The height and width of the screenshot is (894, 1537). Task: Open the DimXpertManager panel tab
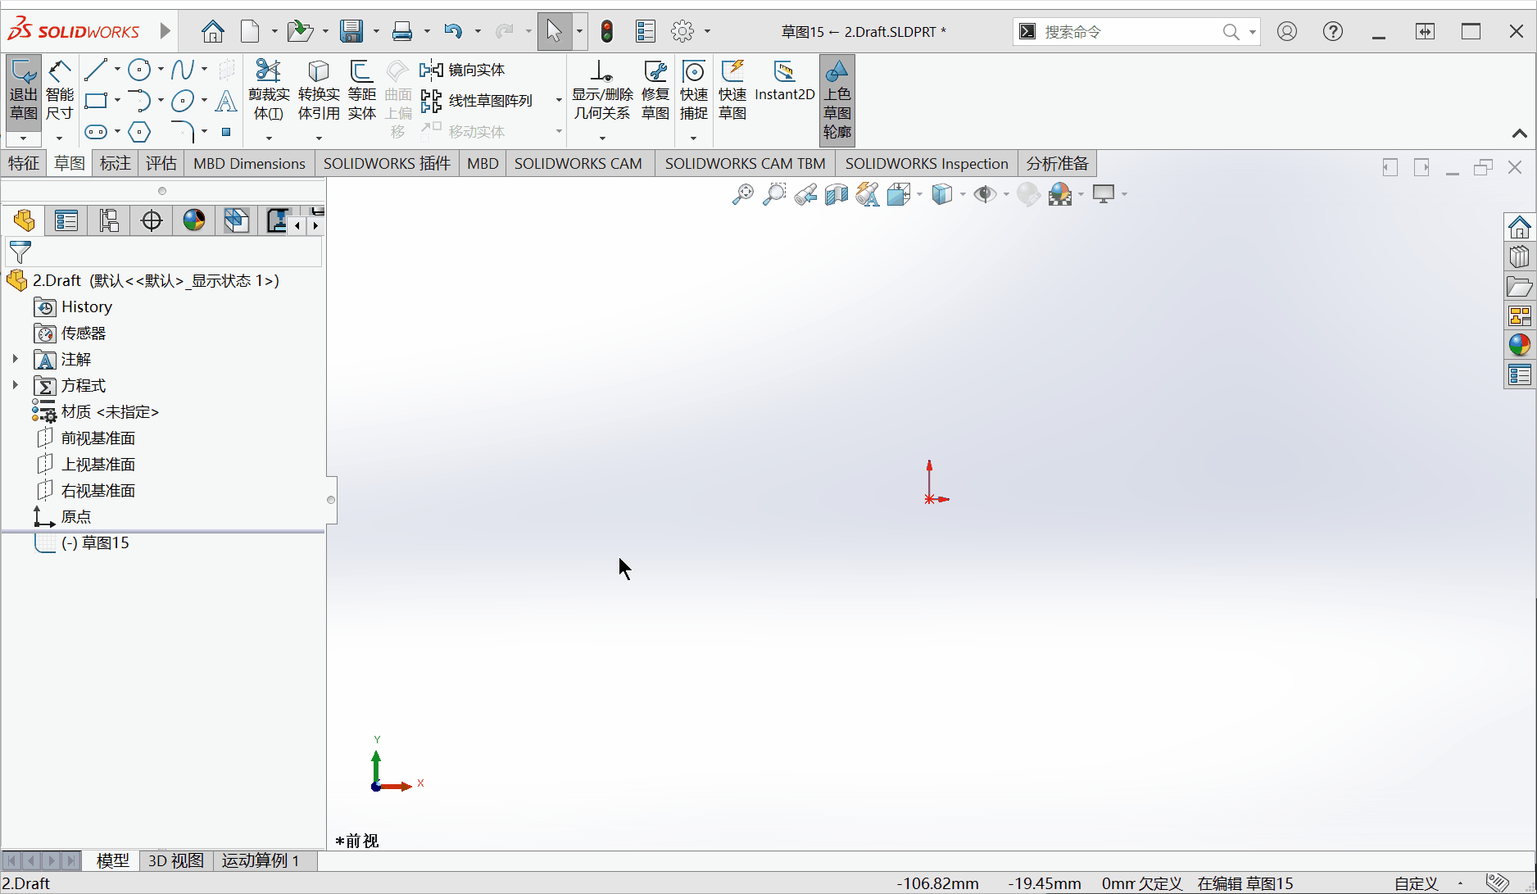point(152,220)
